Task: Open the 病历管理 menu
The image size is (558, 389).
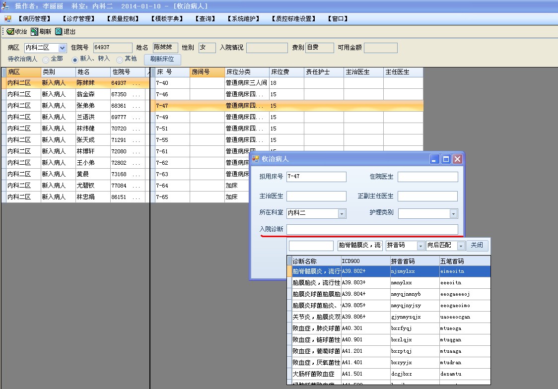Action: pyautogui.click(x=34, y=18)
